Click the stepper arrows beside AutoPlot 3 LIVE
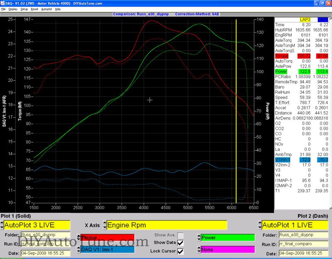The width and height of the screenshot is (332, 259). tap(2, 225)
